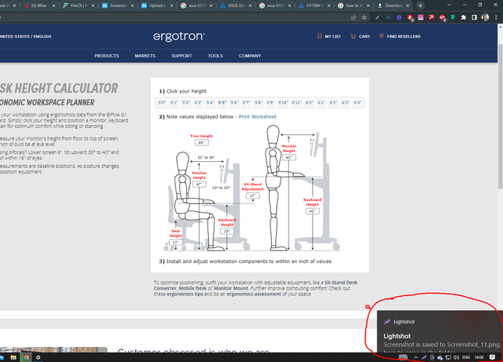This screenshot has width=503, height=362.
Task: Open the TOOLS menu
Action: [215, 56]
